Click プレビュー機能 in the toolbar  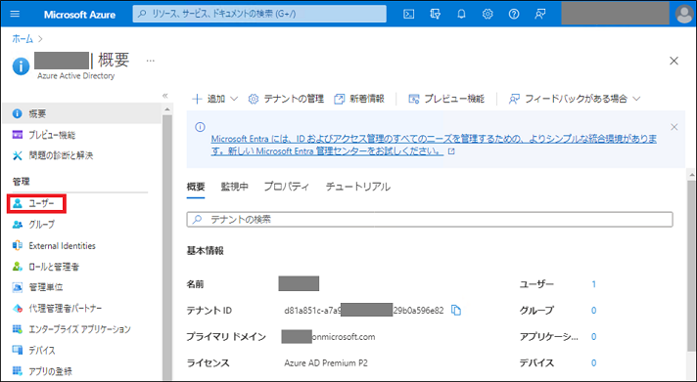446,99
